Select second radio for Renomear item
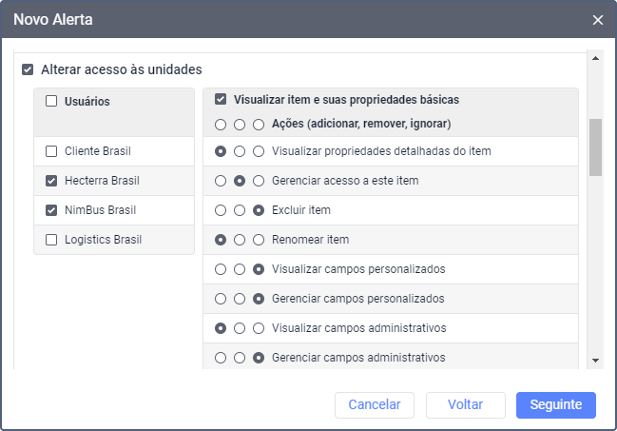The height and width of the screenshot is (431, 617). (x=240, y=240)
